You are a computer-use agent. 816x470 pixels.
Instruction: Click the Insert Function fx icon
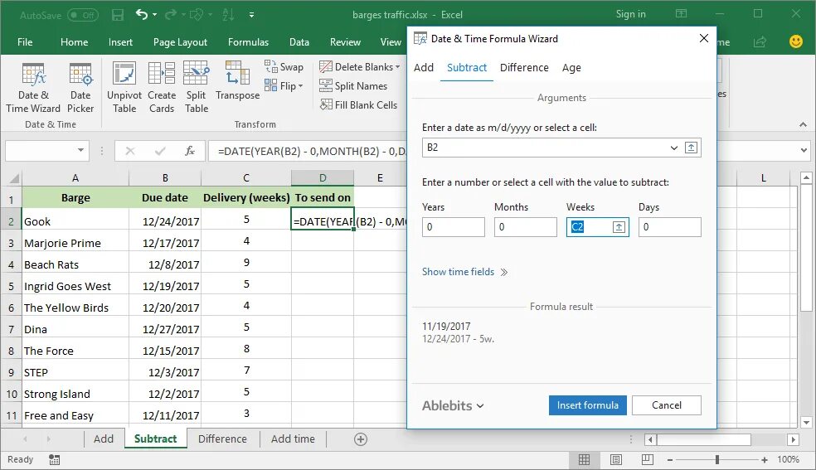190,152
